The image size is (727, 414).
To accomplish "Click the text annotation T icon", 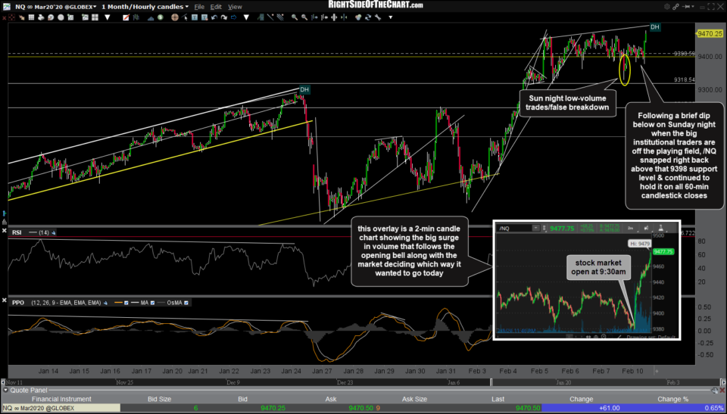I will click(x=195, y=17).
